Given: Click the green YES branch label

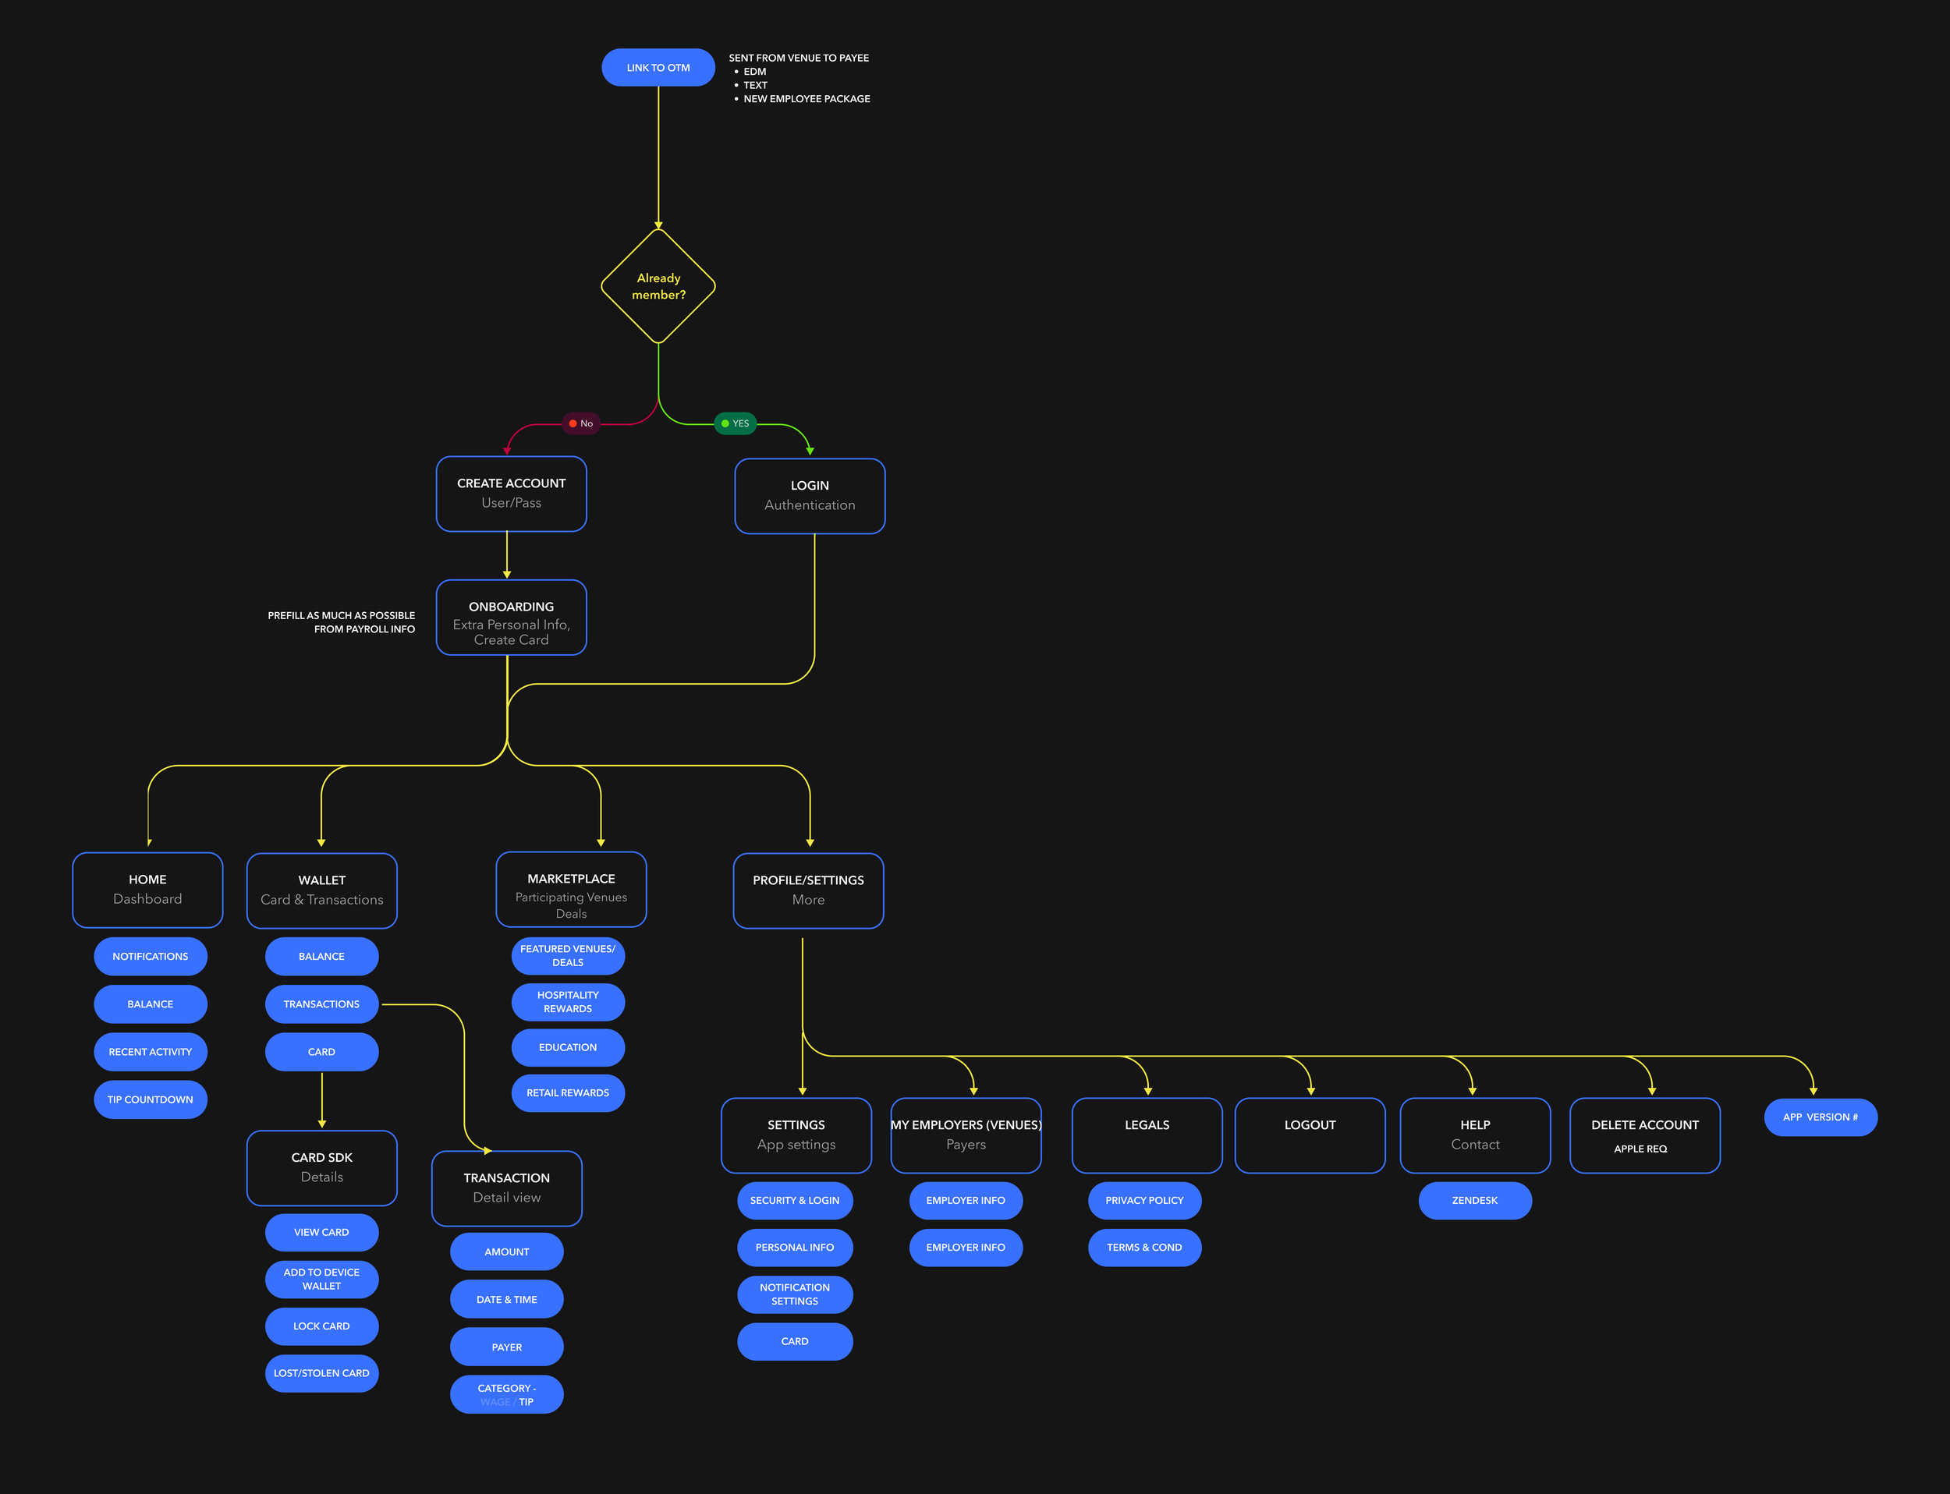Looking at the screenshot, I should (736, 423).
